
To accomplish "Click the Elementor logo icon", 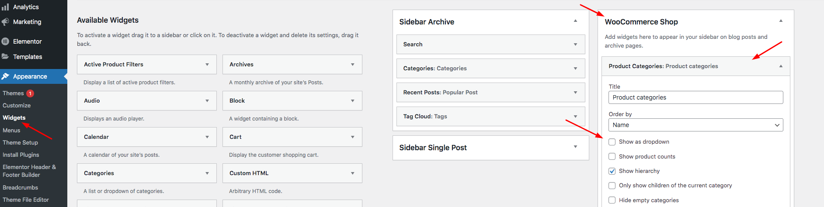I will [5, 41].
